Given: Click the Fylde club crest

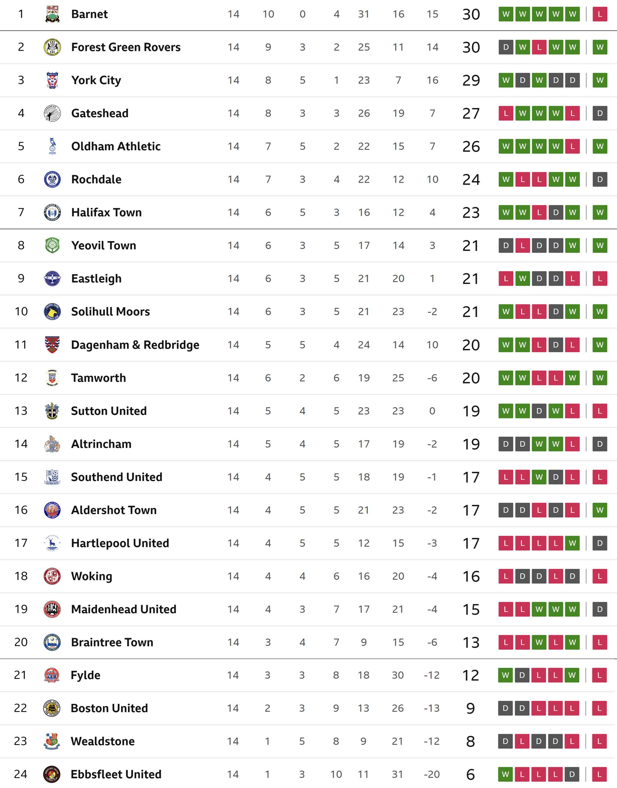Looking at the screenshot, I should click(52, 675).
